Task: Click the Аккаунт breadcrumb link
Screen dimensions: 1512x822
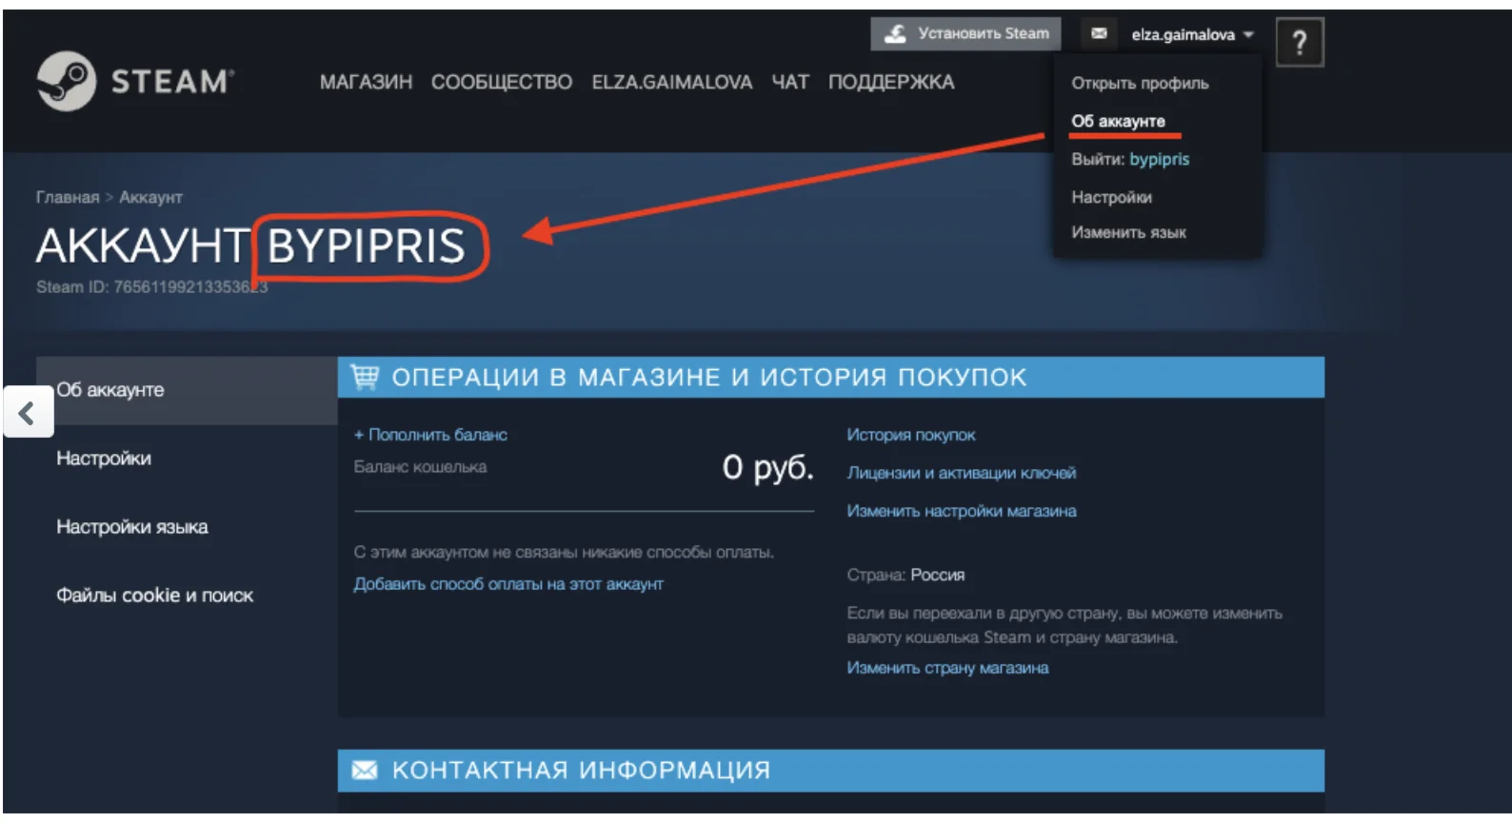Action: [x=150, y=197]
